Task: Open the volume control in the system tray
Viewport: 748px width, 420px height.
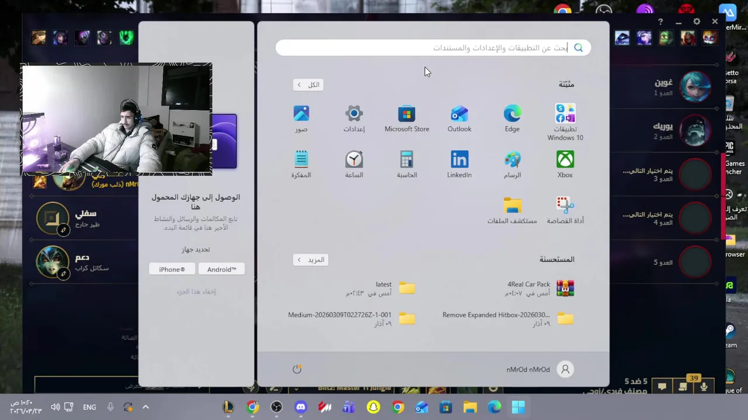Action: point(56,407)
